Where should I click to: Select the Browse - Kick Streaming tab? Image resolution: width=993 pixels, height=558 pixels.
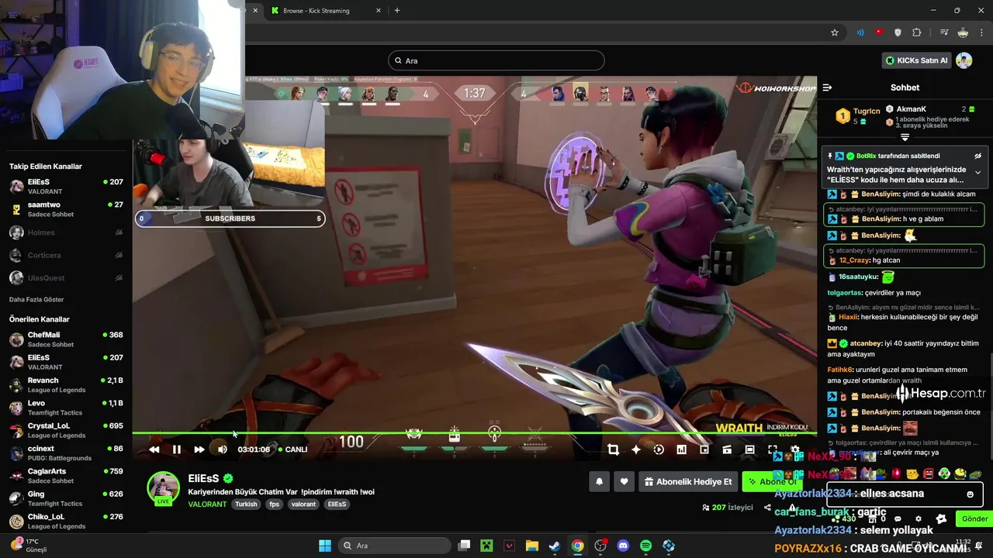point(326,11)
